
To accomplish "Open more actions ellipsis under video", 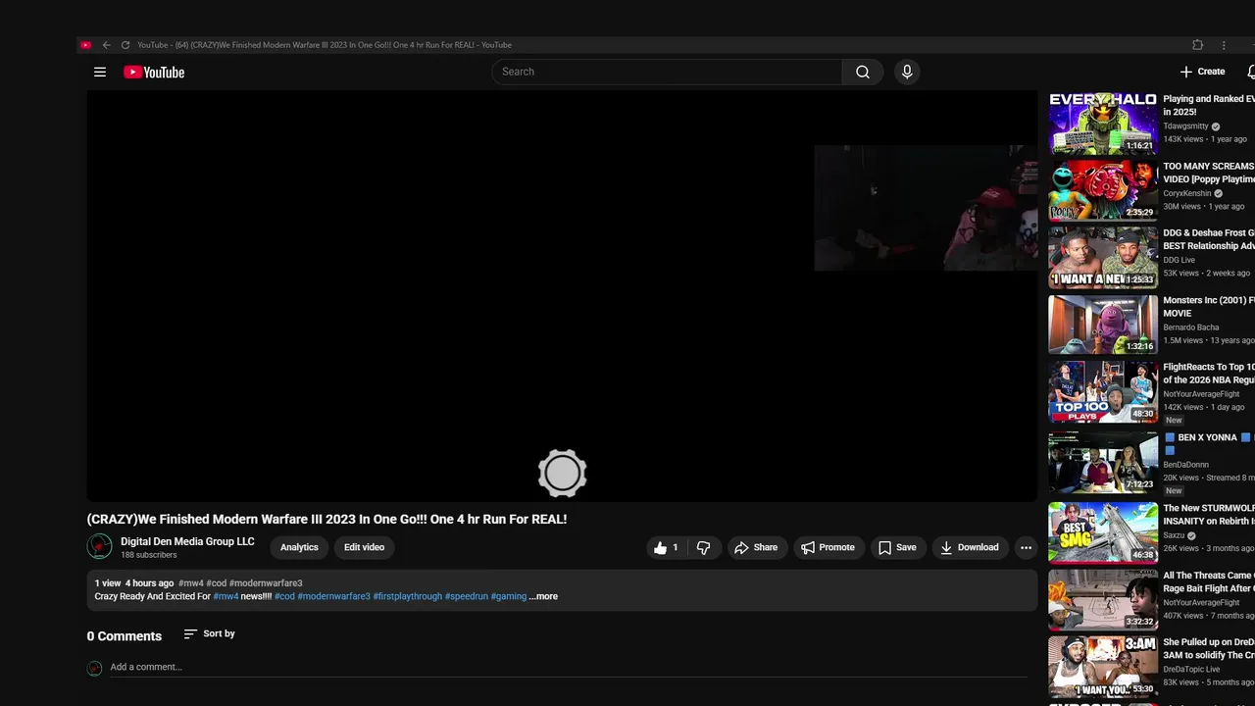I will pos(1026,547).
